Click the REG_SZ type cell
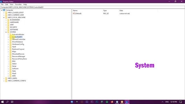 click(x=106, y=14)
